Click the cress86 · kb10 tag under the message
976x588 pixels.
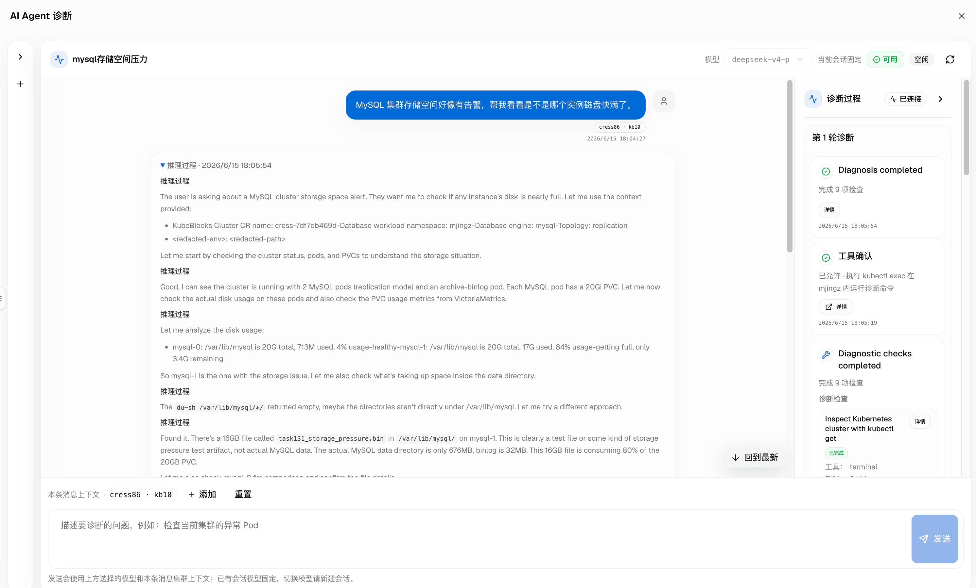(x=619, y=127)
